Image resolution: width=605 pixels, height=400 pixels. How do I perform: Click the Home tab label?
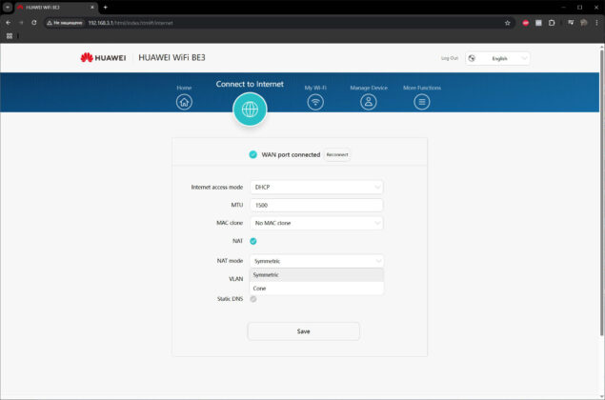[184, 88]
